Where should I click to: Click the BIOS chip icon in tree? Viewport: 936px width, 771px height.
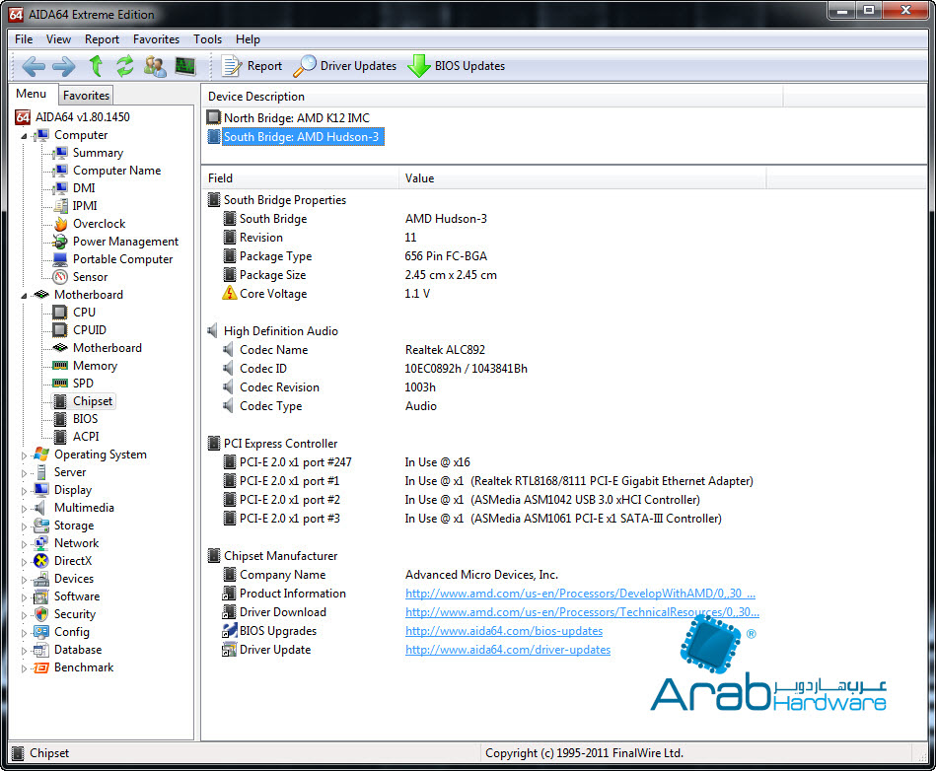60,419
